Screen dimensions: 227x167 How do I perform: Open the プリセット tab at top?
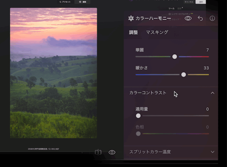pyautogui.click(x=65, y=2)
